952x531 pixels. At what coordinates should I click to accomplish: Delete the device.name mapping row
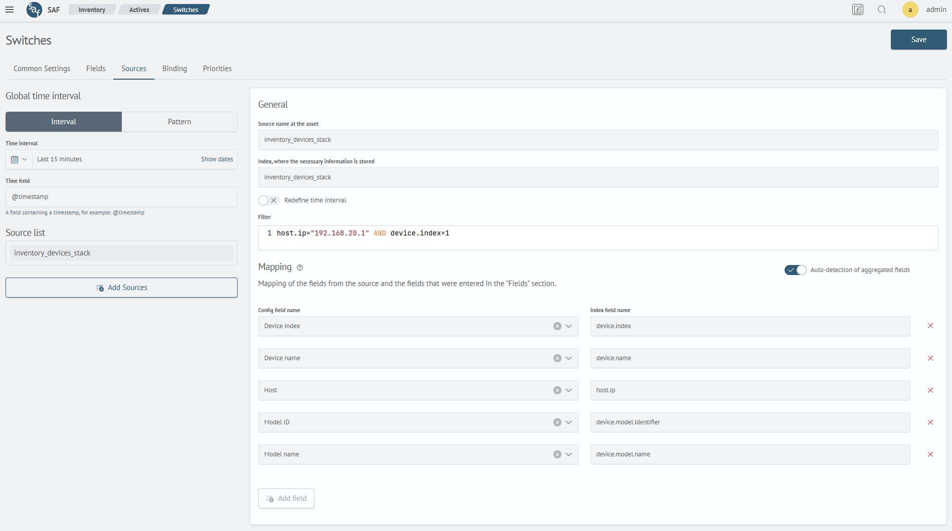click(930, 358)
